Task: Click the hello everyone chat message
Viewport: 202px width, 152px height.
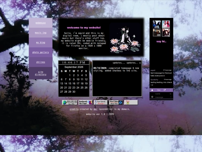Action: click(157, 76)
